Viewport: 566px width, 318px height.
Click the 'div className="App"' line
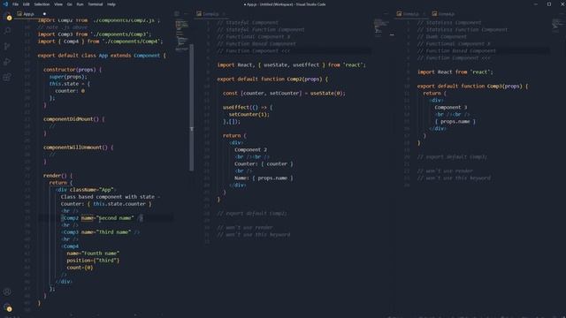click(x=85, y=190)
